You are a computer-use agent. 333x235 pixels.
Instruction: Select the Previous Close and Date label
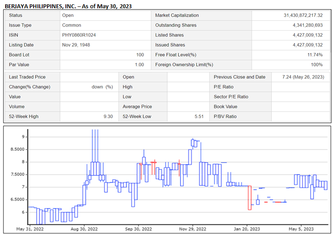click(240, 77)
